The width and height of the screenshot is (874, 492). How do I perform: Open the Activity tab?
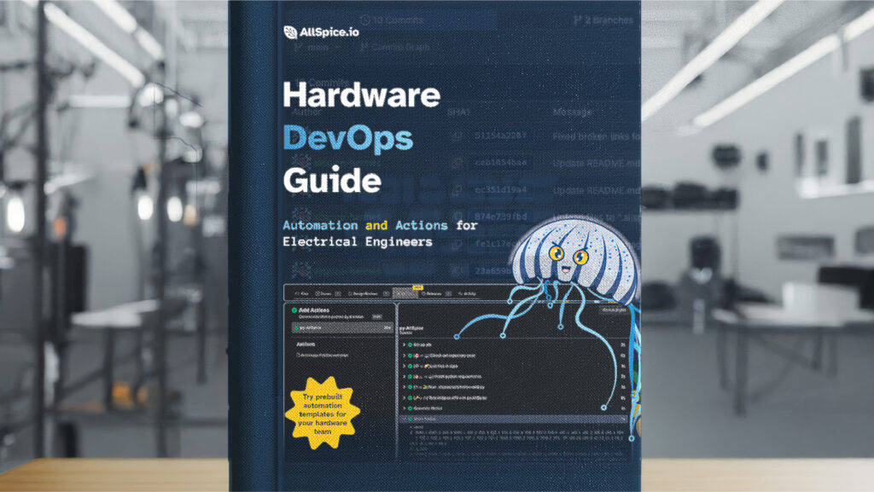467,294
